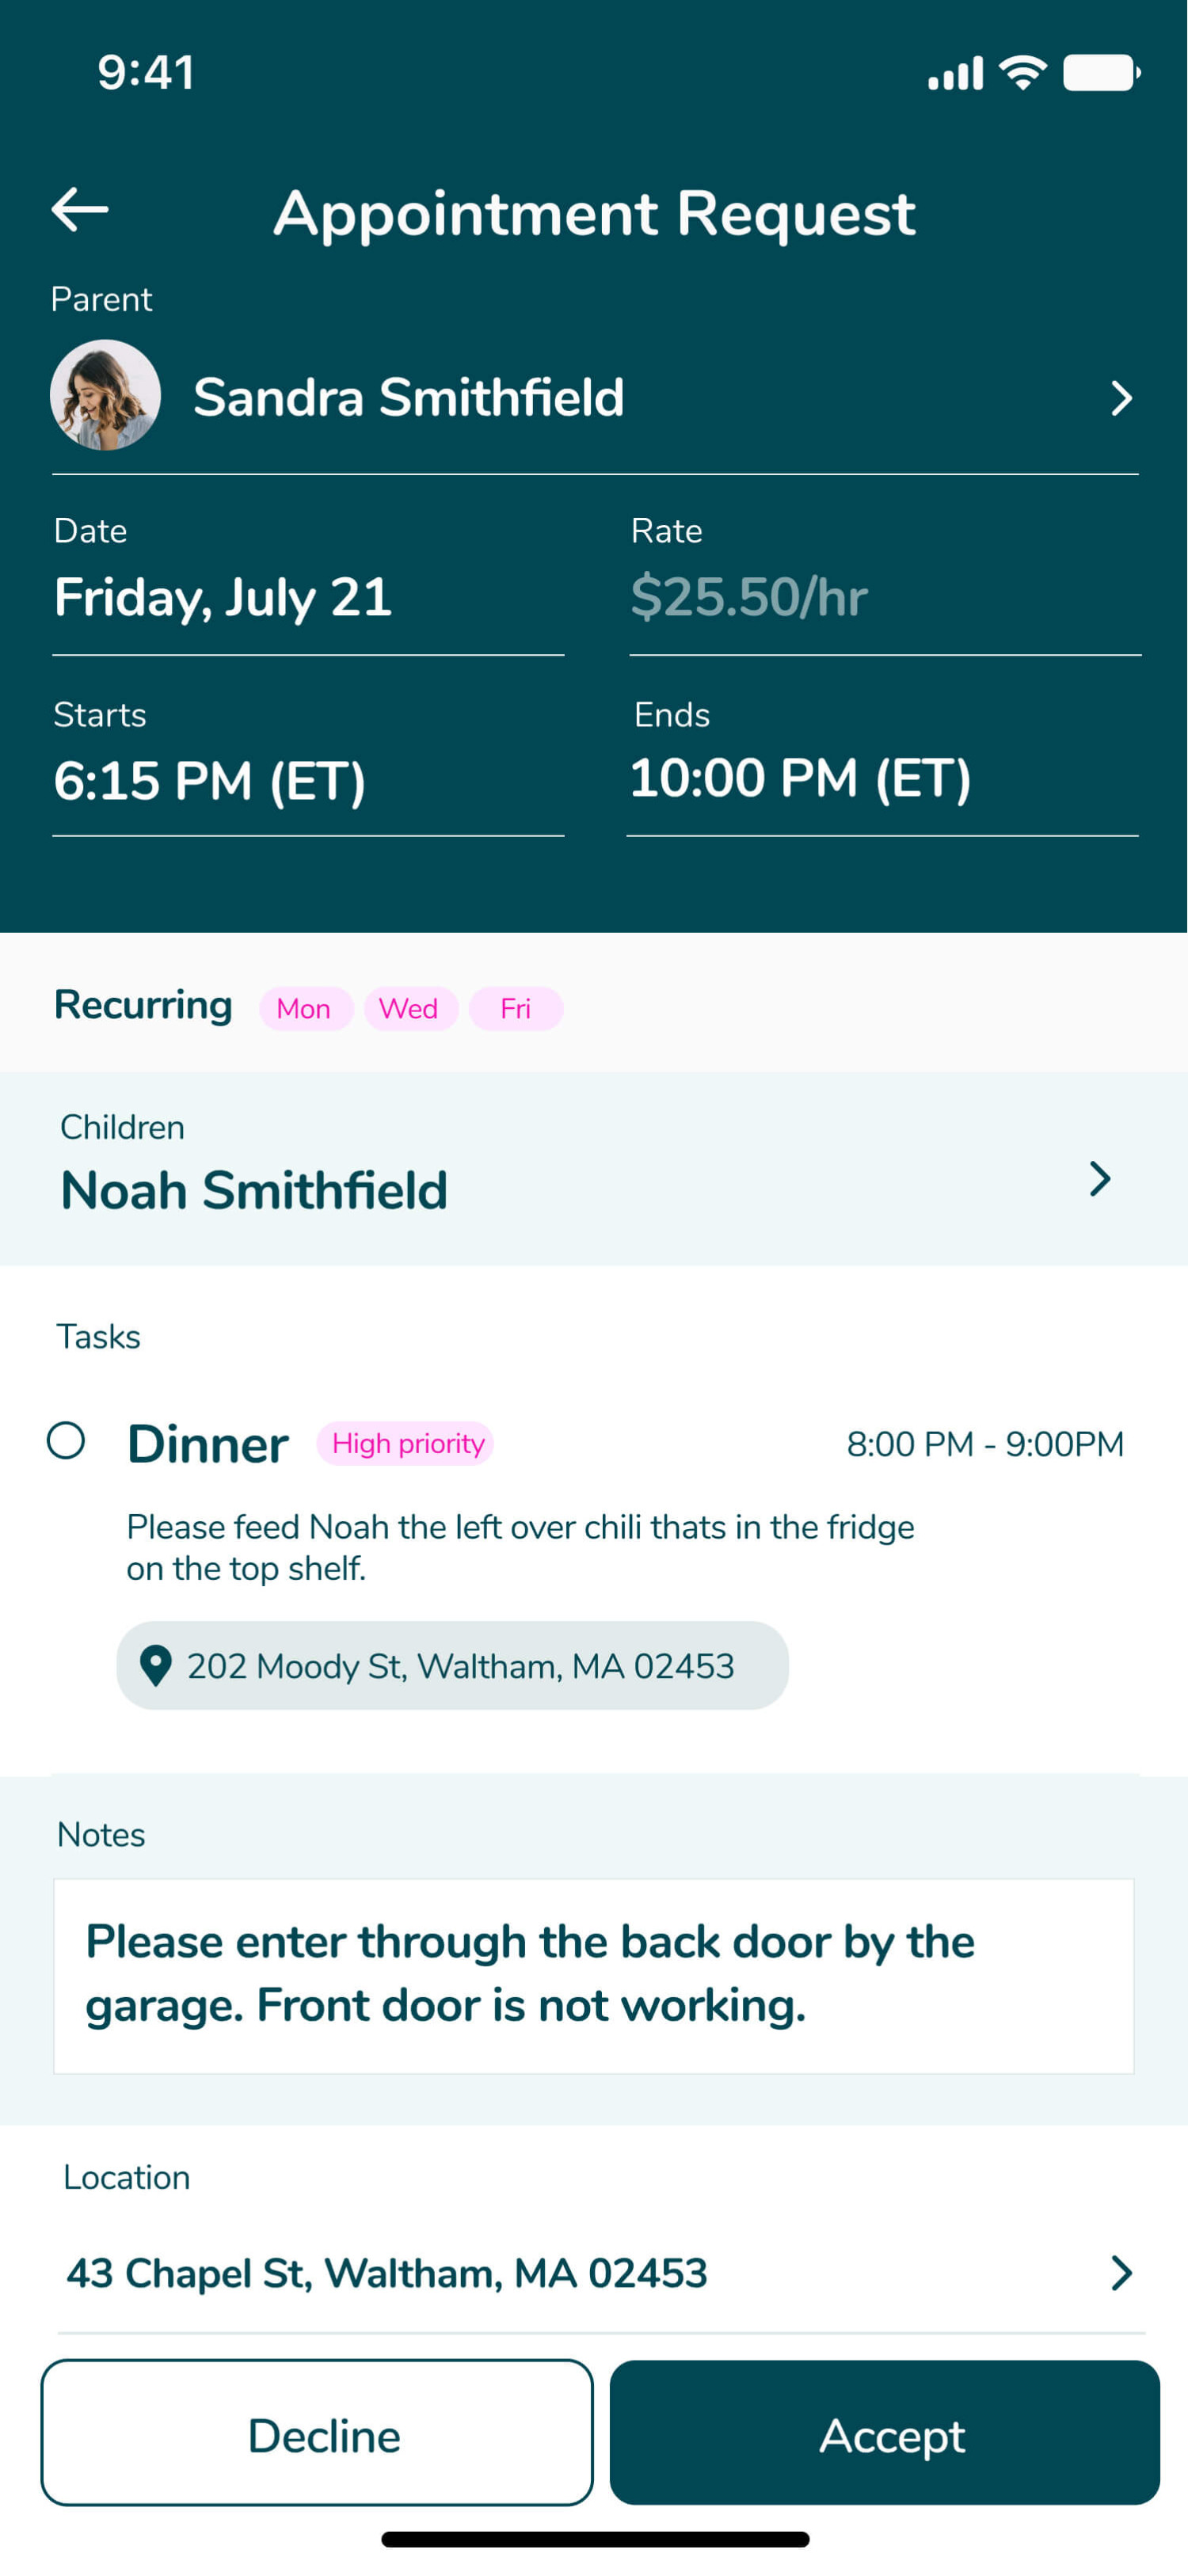Open the 43 Chapel St location chevron
The width and height of the screenshot is (1188, 2576).
1121,2273
